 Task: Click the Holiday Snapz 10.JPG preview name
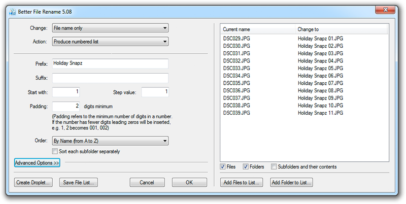(x=320, y=106)
